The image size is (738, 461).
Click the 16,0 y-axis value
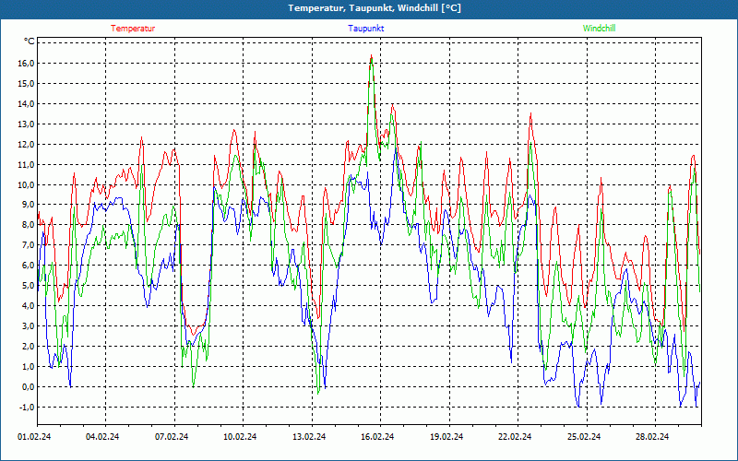(x=26, y=63)
